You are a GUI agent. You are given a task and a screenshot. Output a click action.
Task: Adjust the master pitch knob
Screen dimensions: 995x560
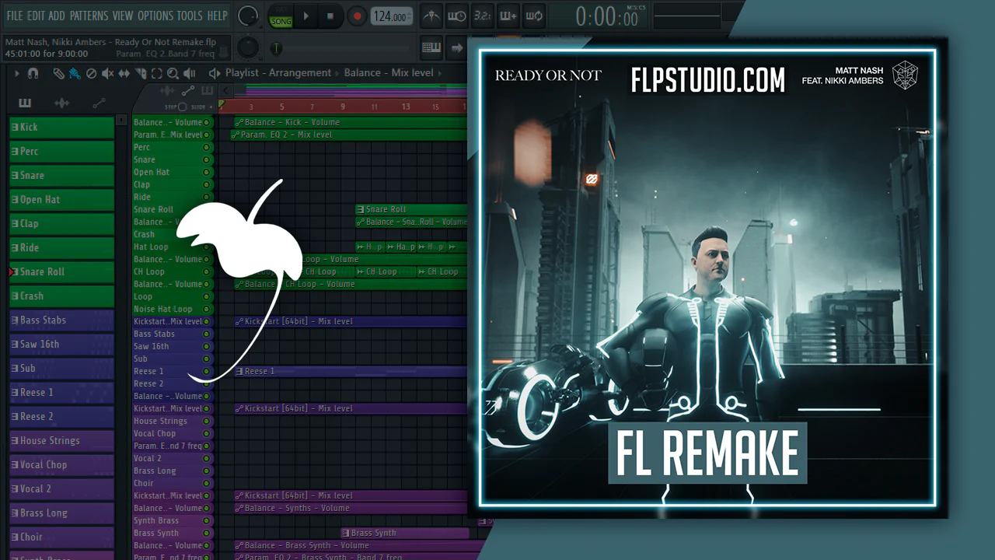coord(247,47)
